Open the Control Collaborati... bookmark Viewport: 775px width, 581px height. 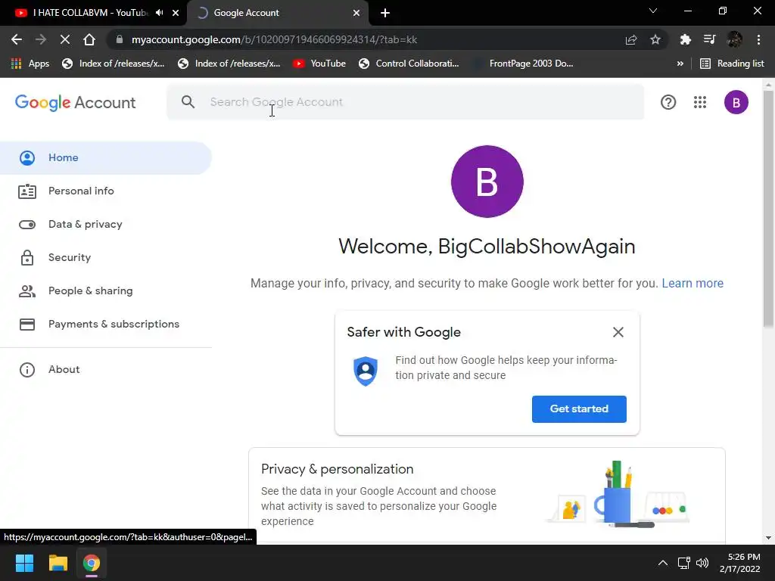[x=409, y=64]
